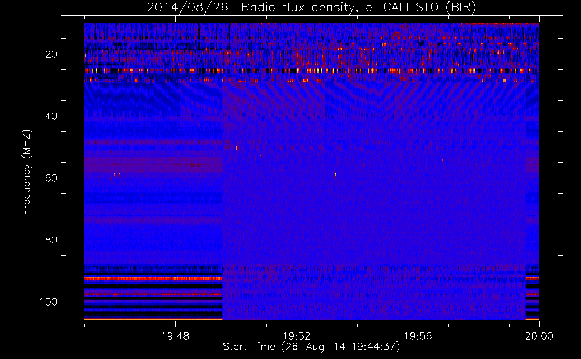Click the 100 frequency tick label
This screenshot has width=581, height=359.
(48, 302)
